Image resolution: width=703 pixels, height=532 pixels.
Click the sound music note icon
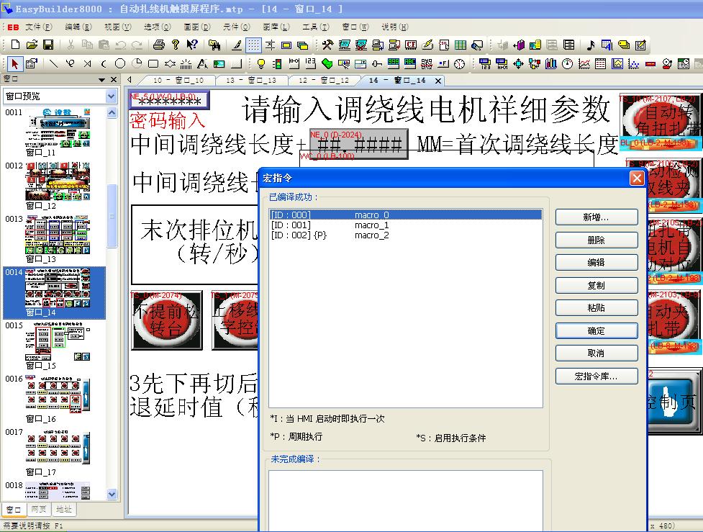591,45
